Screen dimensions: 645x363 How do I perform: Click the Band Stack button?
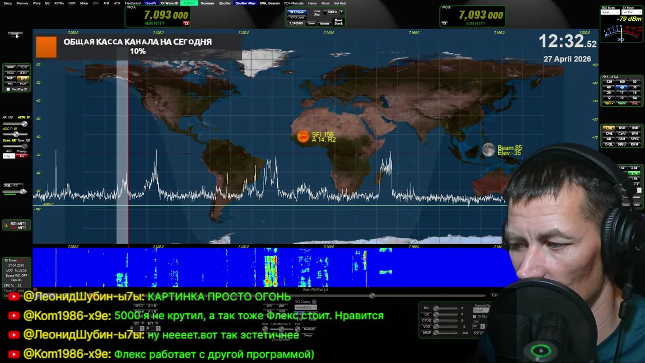tap(339, 22)
